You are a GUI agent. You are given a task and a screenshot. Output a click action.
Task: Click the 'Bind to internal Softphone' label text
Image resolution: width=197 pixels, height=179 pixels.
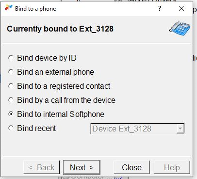coord(61,114)
